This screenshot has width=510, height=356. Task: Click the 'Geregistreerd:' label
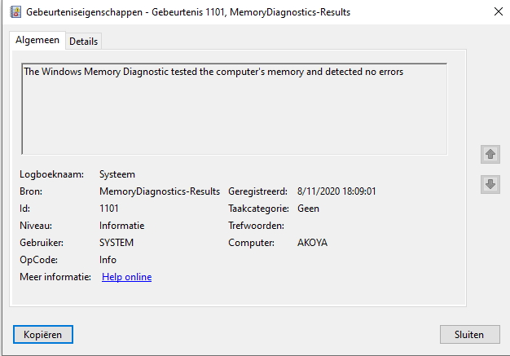(x=257, y=191)
